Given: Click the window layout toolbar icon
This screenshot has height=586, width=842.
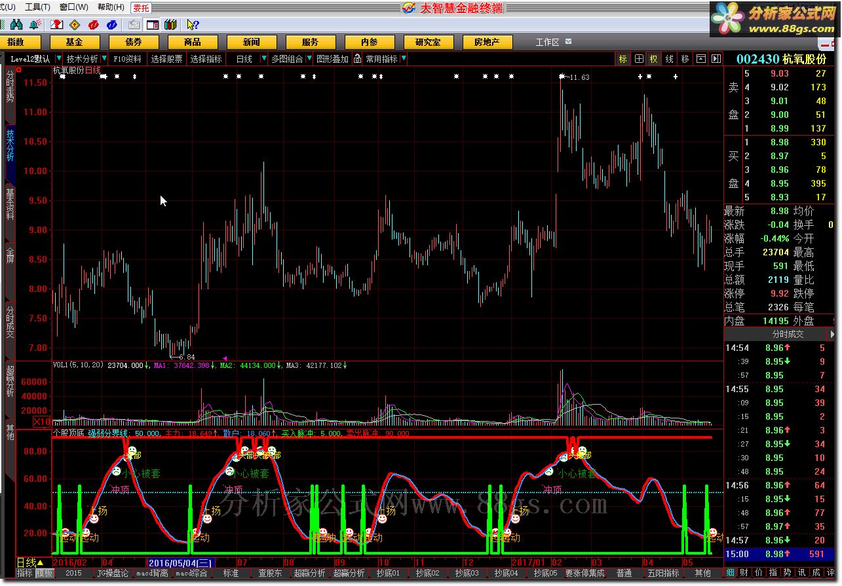Looking at the screenshot, I should (x=153, y=25).
